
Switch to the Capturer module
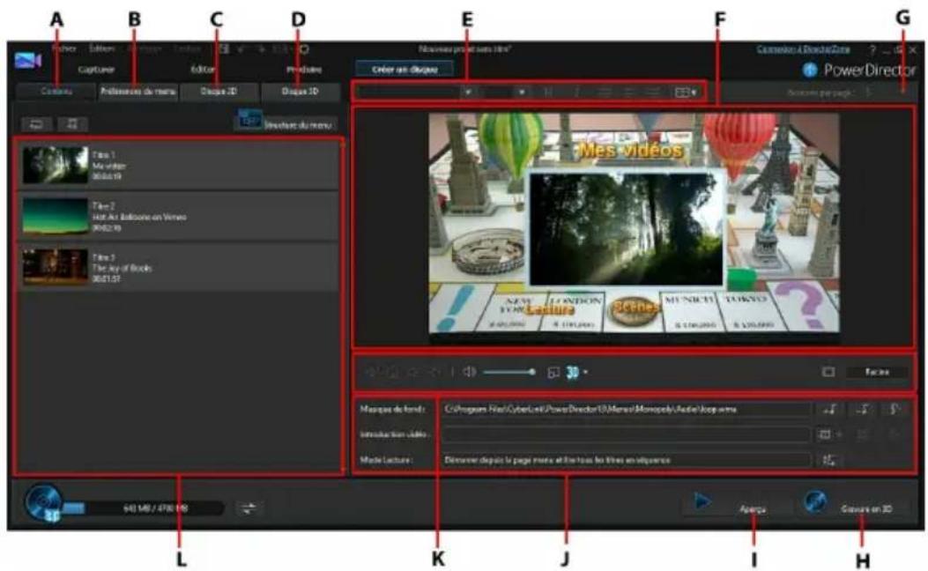pos(96,70)
